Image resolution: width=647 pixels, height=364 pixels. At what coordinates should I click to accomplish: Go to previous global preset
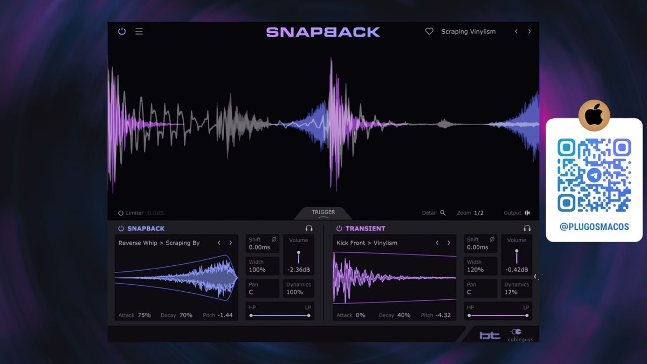(516, 31)
